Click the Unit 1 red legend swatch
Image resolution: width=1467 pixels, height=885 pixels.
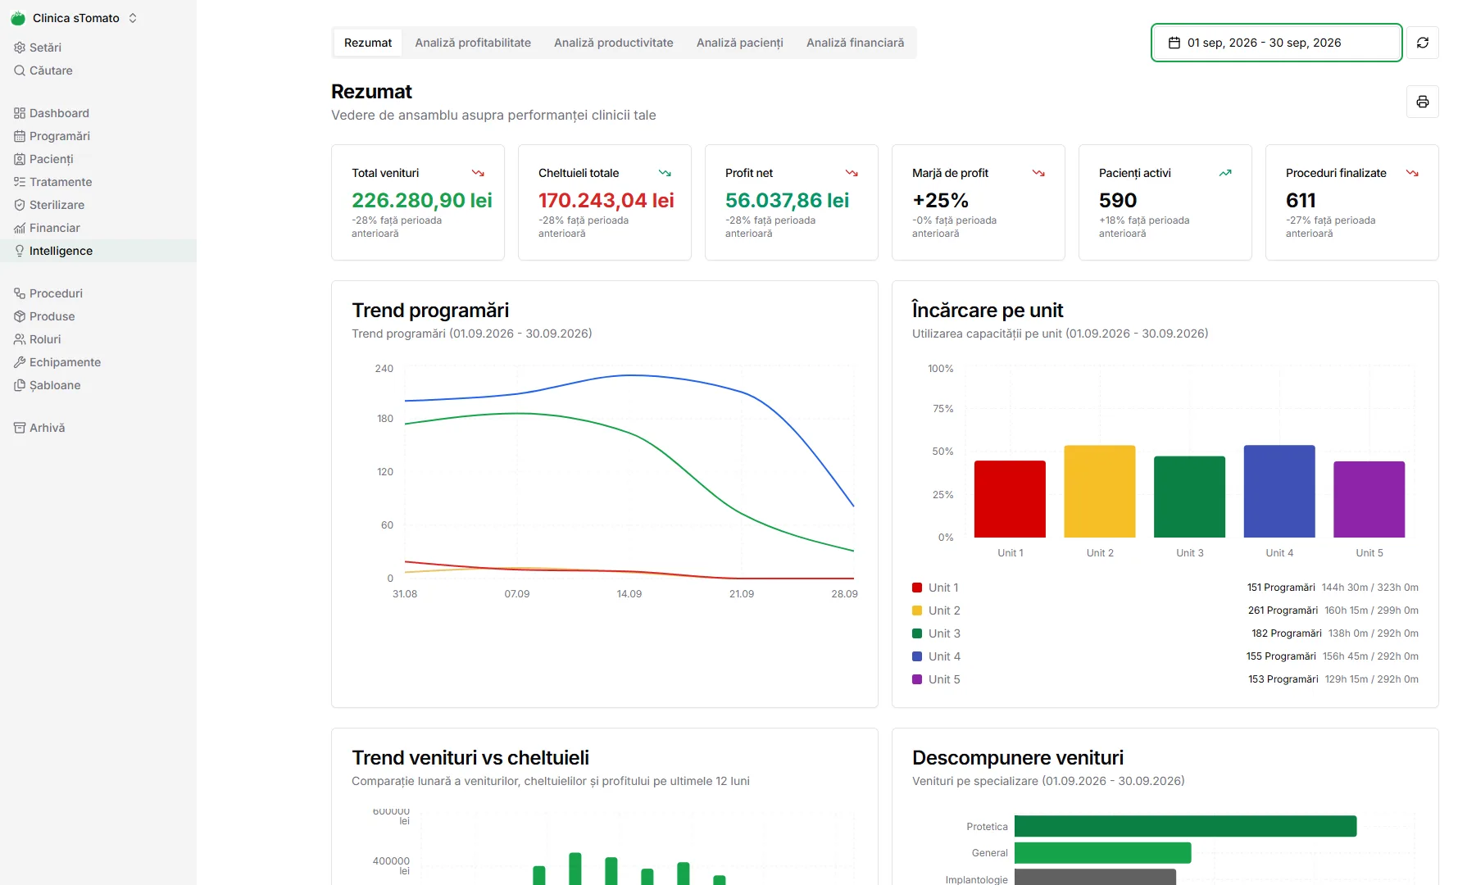[x=917, y=588]
